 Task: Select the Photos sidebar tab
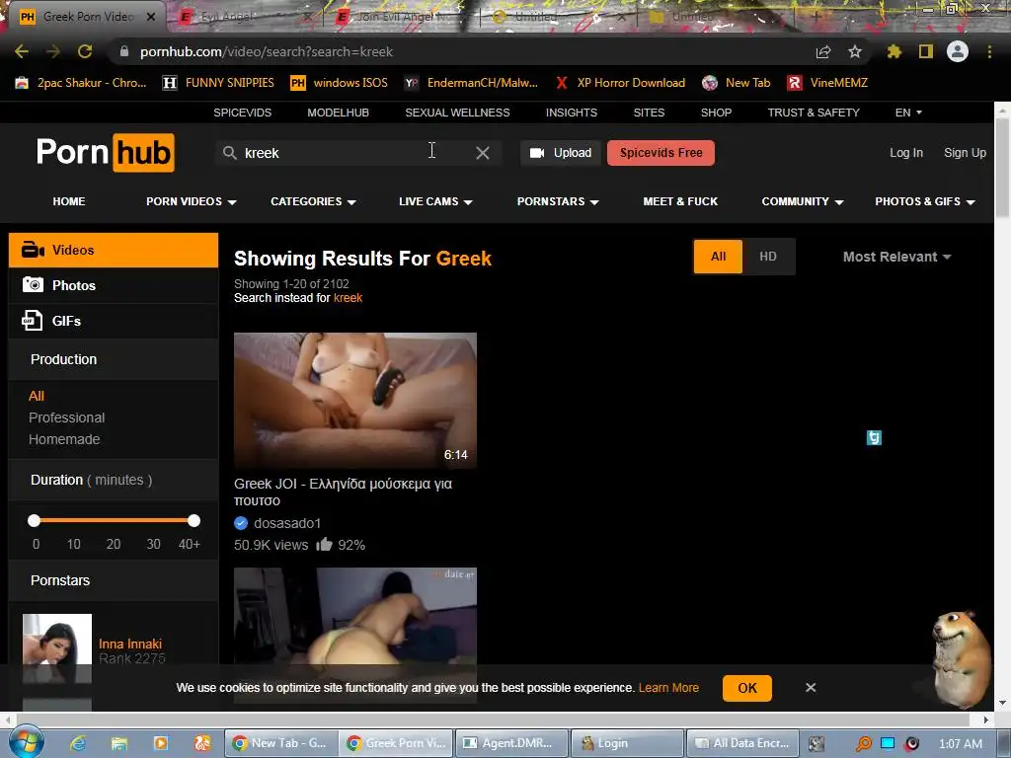(x=114, y=285)
